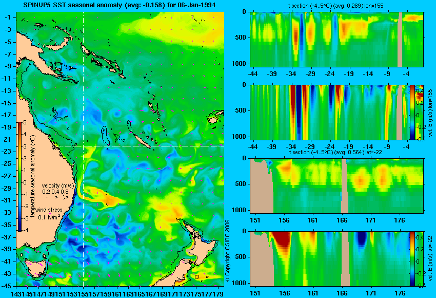Image resolution: width=436 pixels, height=298 pixels.
Task: Click the 'vel. E (m/s) lon=155' axis label
Action: [430, 113]
